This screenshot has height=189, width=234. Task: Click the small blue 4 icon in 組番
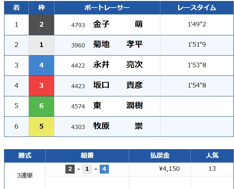click(104, 169)
